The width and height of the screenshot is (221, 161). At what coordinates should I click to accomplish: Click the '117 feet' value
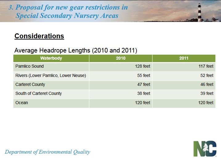click(x=206, y=66)
